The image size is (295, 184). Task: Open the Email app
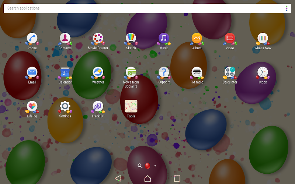[x=32, y=72]
